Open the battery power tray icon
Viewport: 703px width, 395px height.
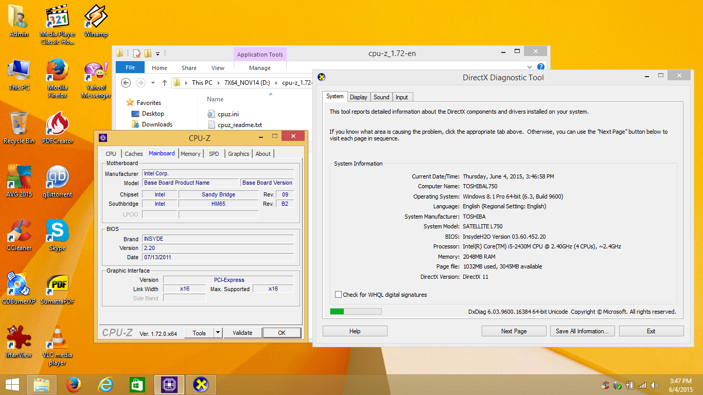[x=630, y=385]
